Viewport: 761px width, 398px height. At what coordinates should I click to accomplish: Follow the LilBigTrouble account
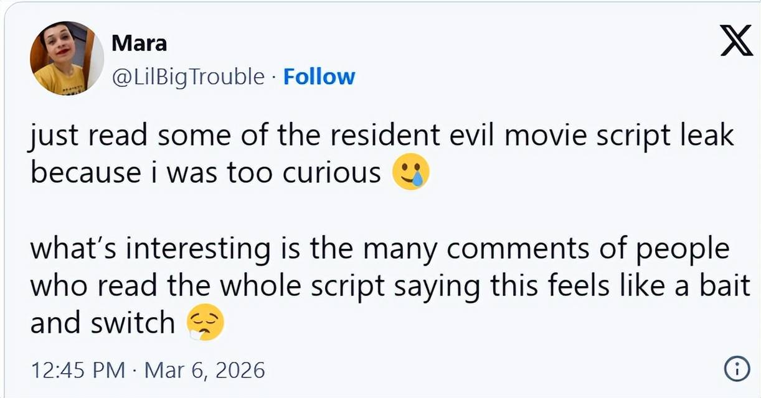pos(319,76)
